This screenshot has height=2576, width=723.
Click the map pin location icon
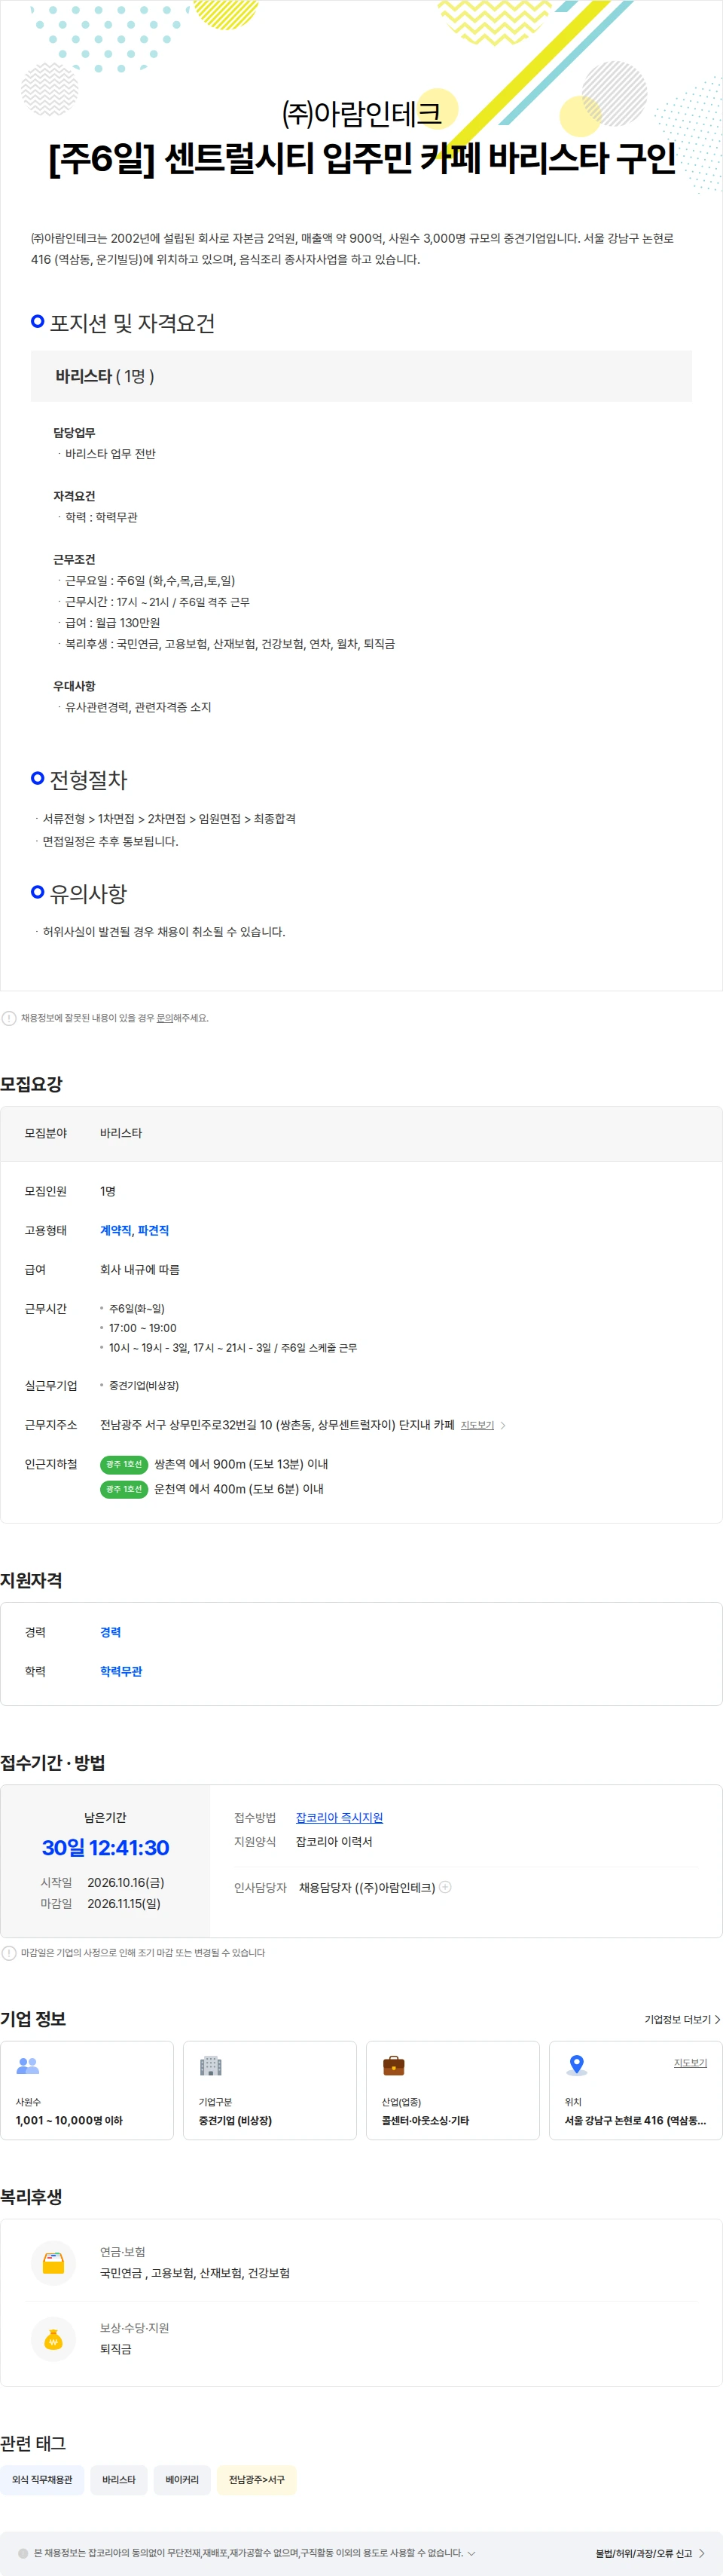576,2065
